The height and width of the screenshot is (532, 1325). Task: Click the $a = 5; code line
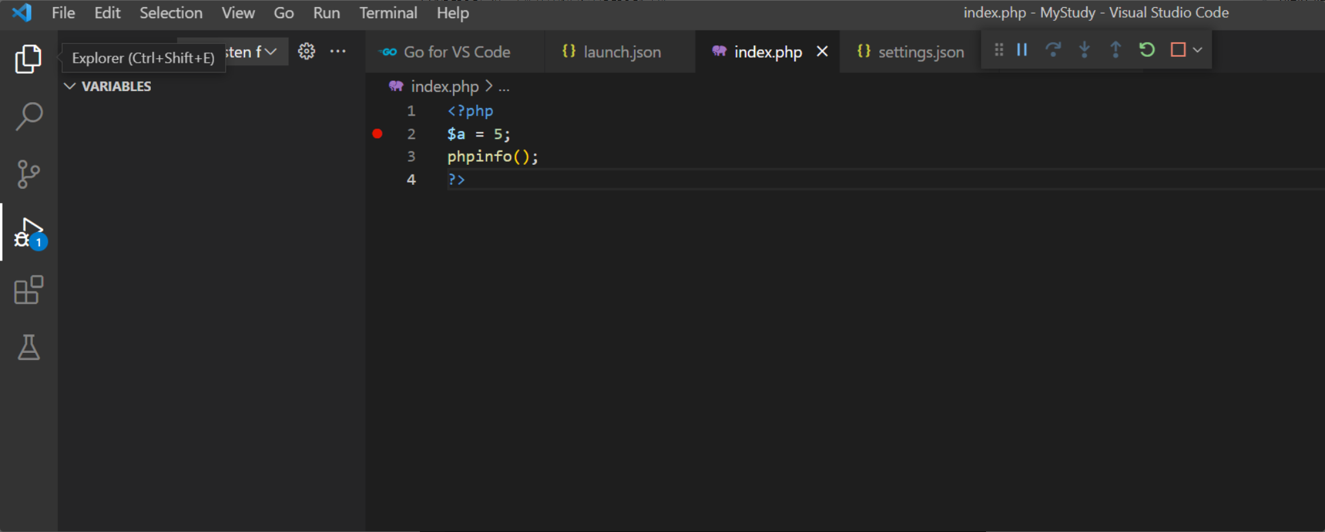click(478, 134)
